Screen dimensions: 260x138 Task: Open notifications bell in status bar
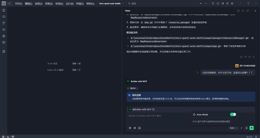tap(256, 136)
